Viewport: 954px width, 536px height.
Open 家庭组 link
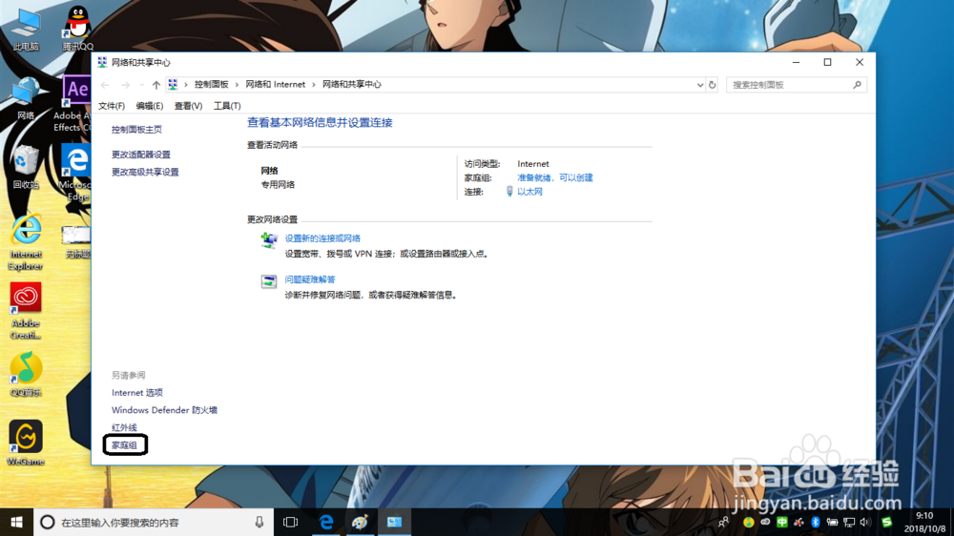(124, 445)
